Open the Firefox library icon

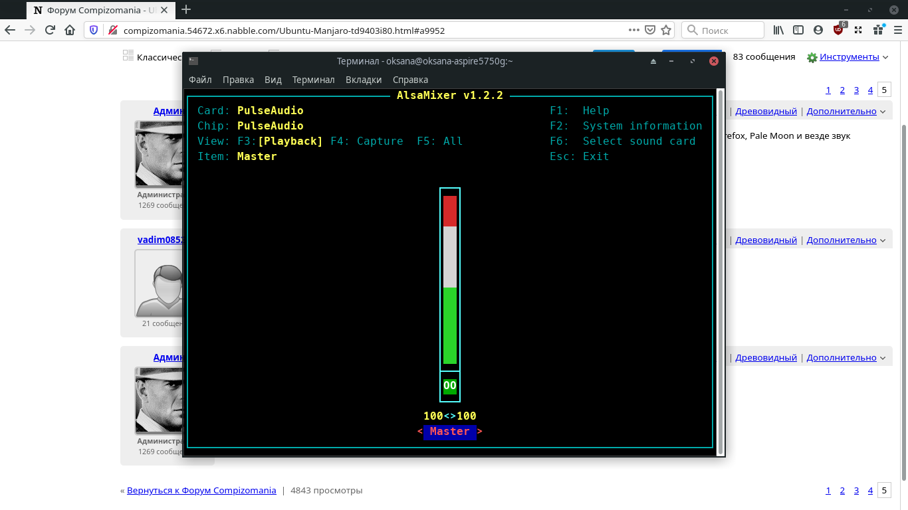778,30
